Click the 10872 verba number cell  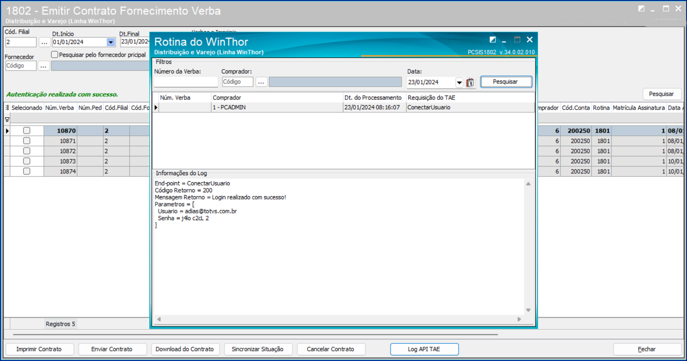[60, 151]
